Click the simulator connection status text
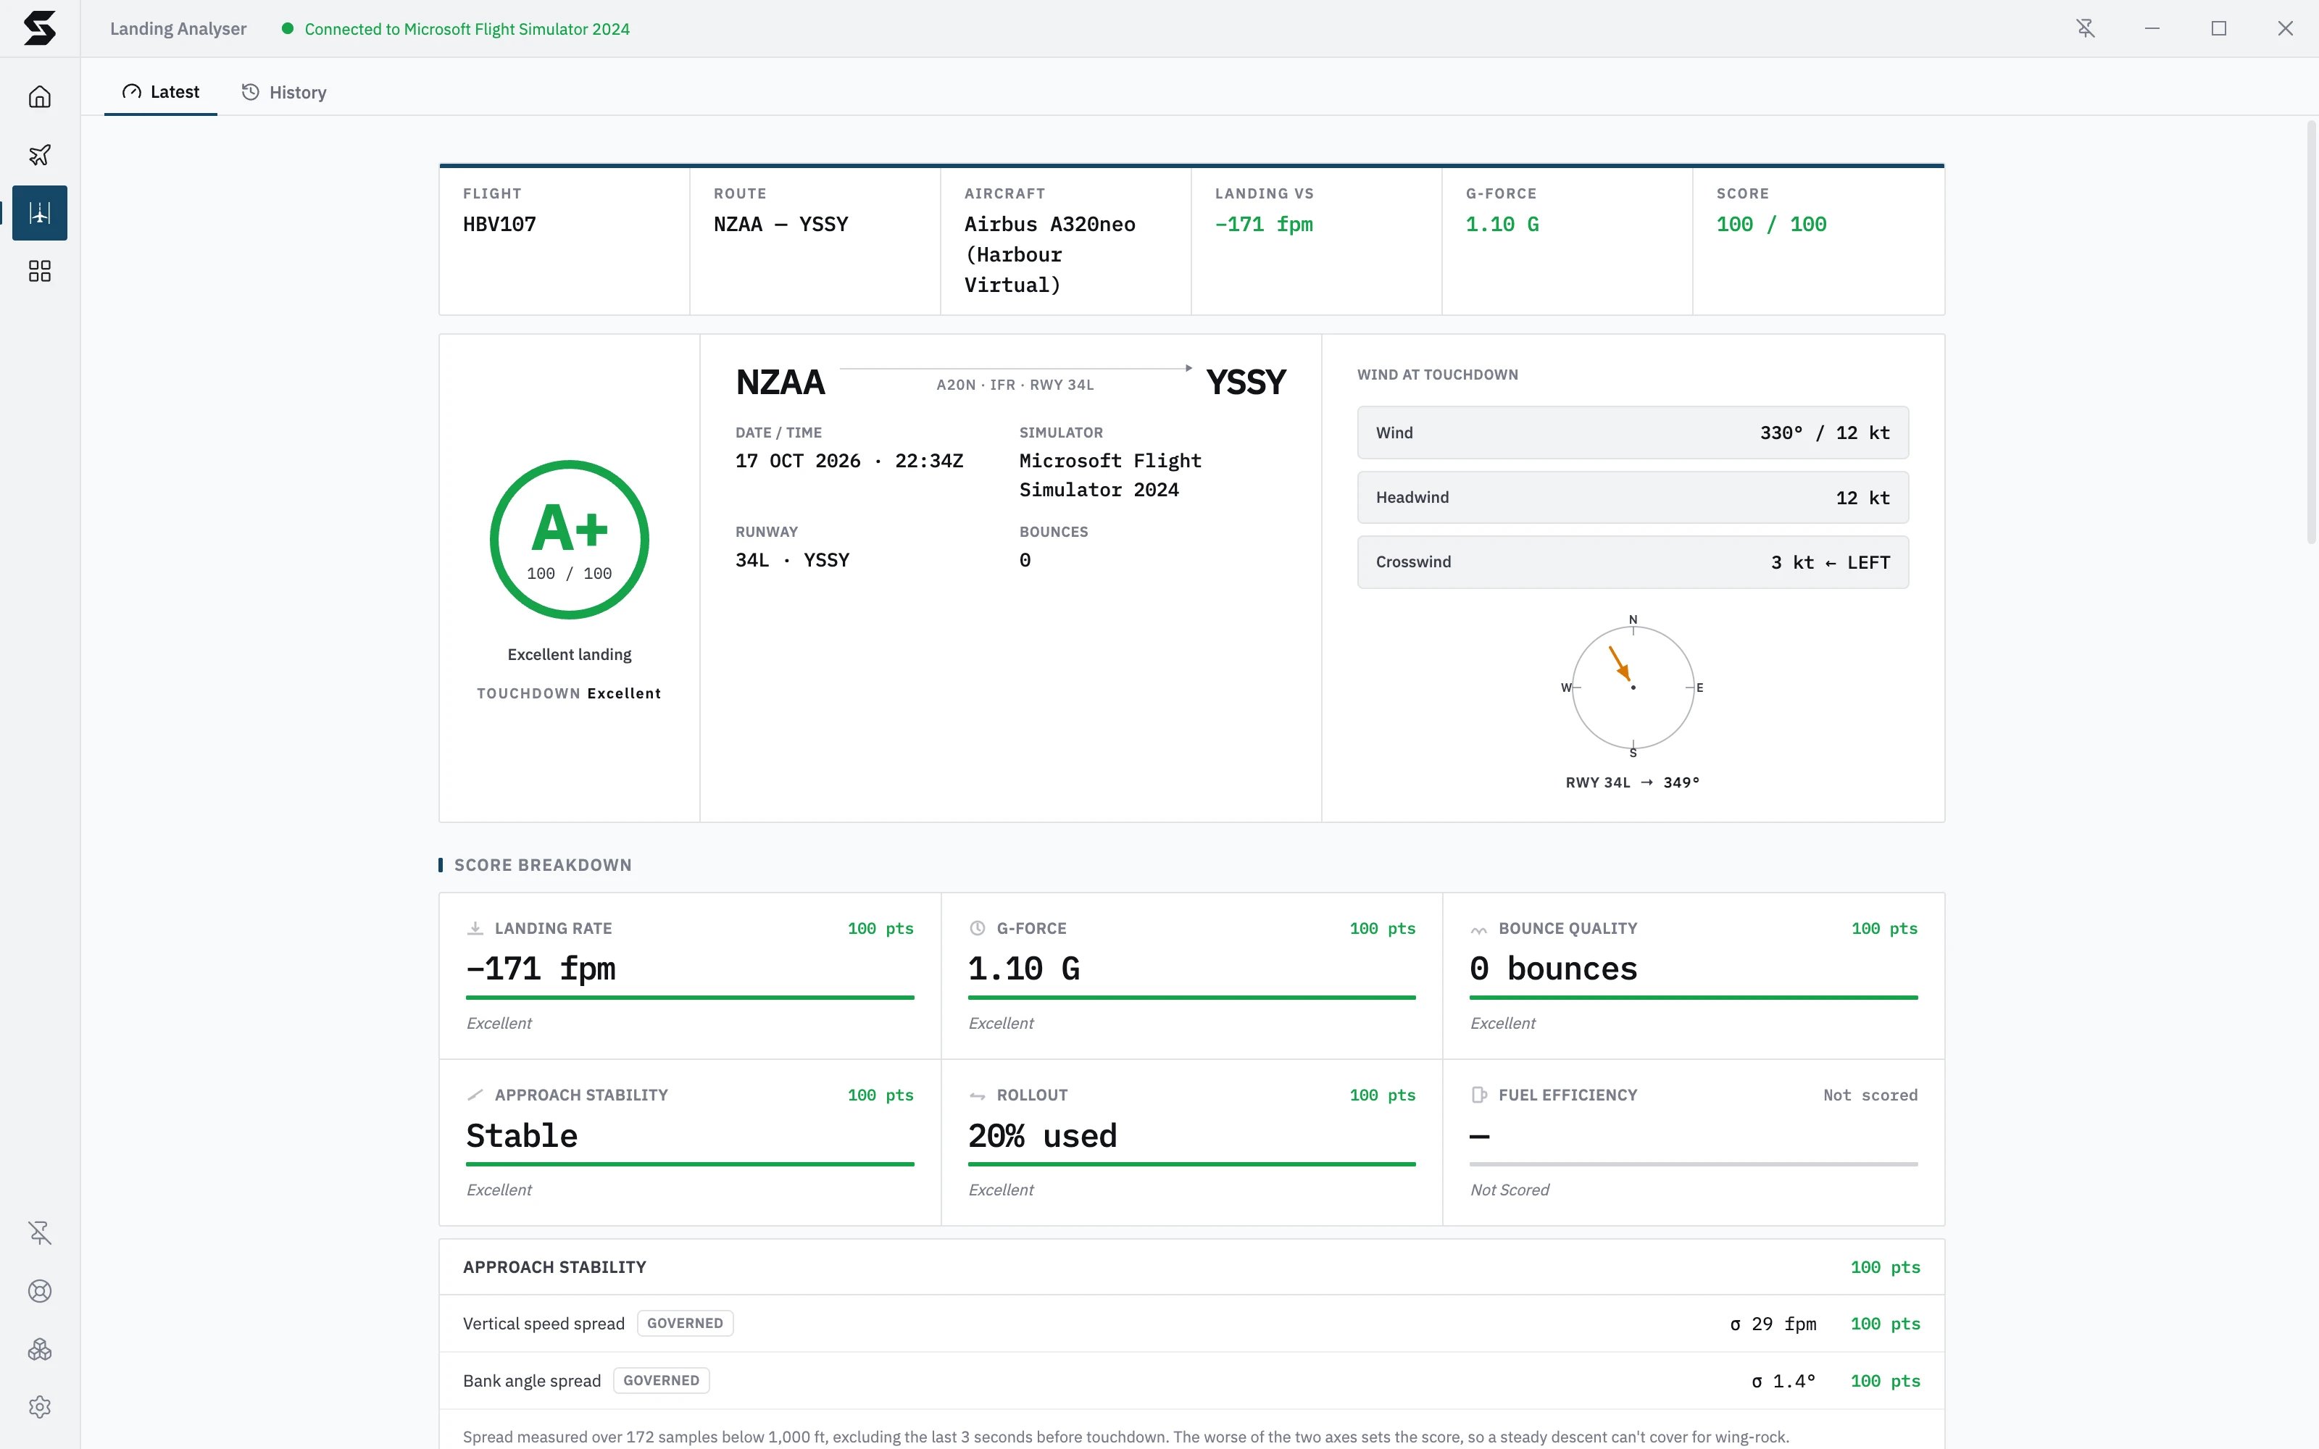 [x=467, y=29]
